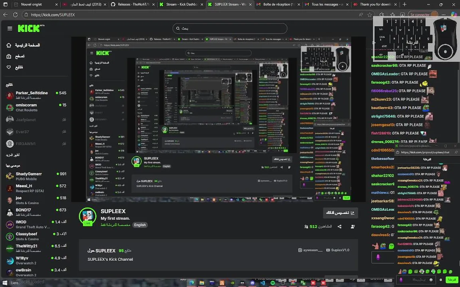Click purple mic icon in main chat input

point(378,257)
